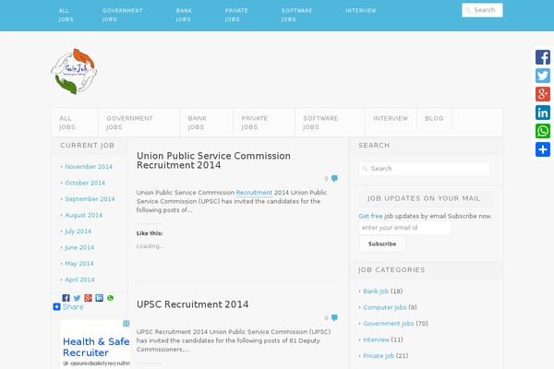Open Private Jobs in top blue bar
554x369 pixels.
236,15
